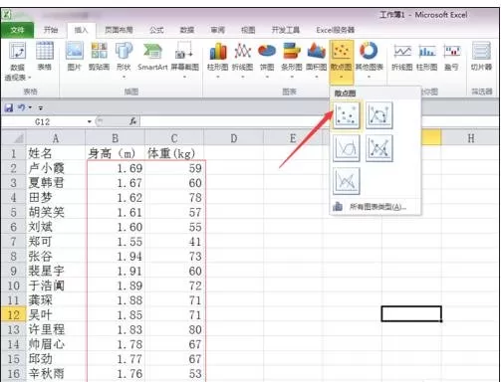This screenshot has width=501, height=382.
Task: Select column H header
Action: [x=470, y=138]
